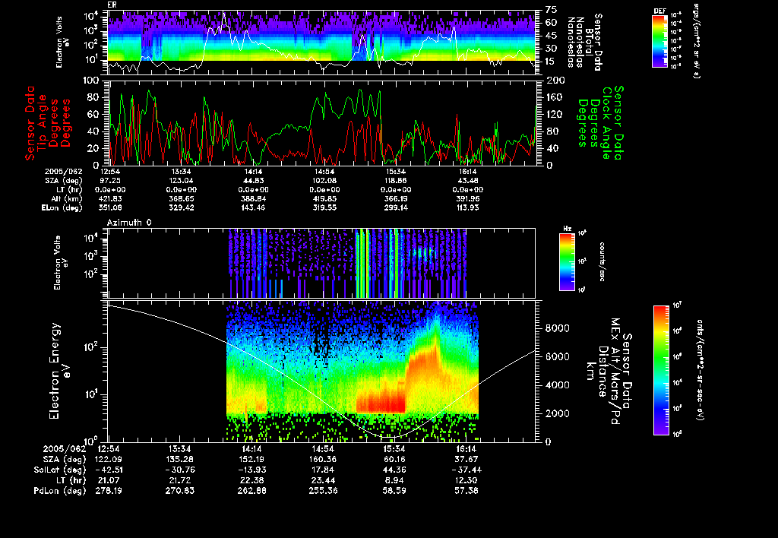Screen dimensions: 778x538
Task: Click SZA value 43.48
Action: (x=467, y=181)
